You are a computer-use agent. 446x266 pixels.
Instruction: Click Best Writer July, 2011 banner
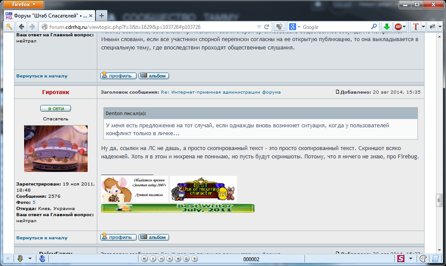click(x=178, y=208)
